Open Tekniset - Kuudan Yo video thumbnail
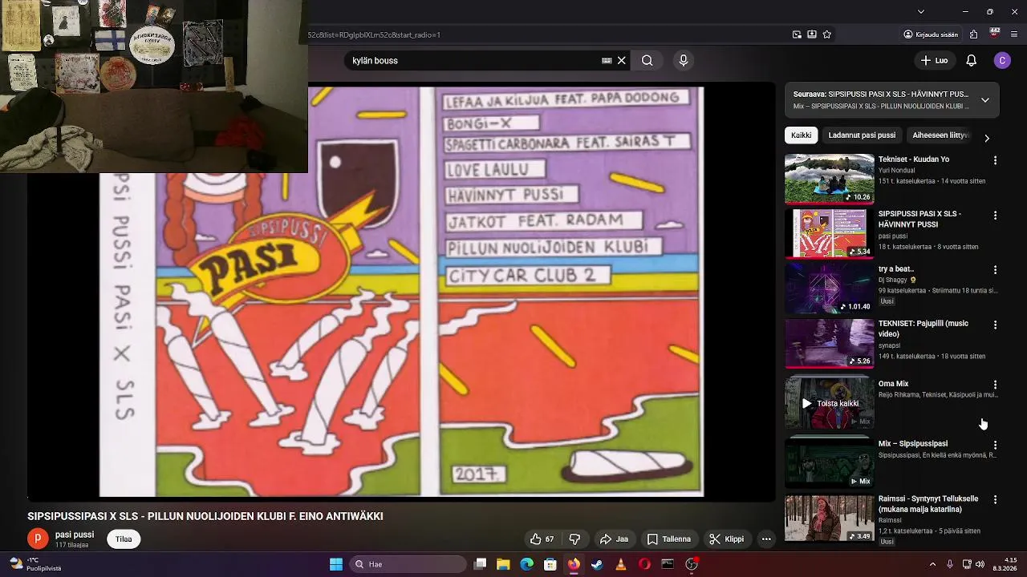The height and width of the screenshot is (577, 1027). pyautogui.click(x=829, y=179)
